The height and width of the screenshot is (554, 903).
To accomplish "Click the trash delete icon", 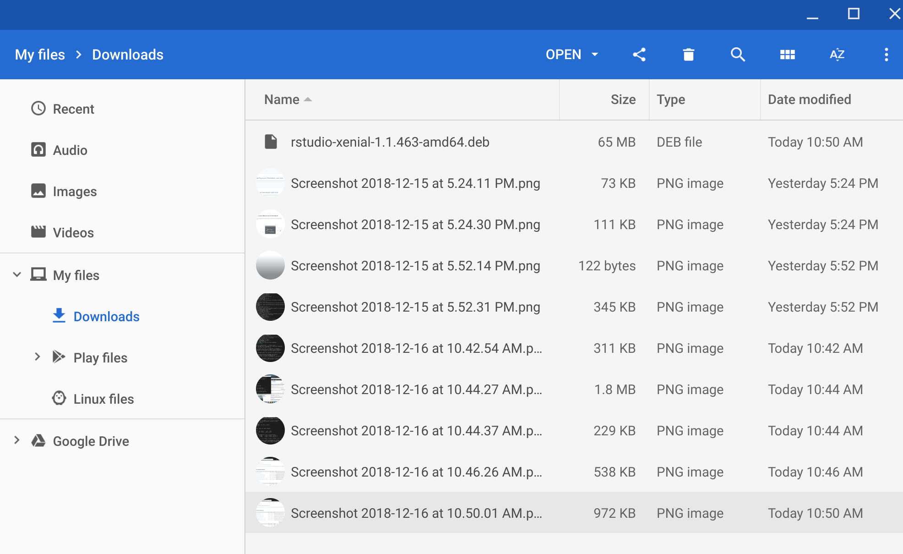I will [688, 55].
